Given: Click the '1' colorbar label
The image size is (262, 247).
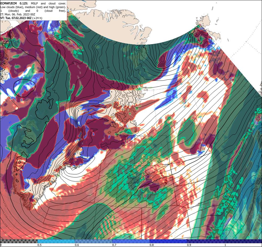Looking at the screenshot, I should (x=225, y=245).
